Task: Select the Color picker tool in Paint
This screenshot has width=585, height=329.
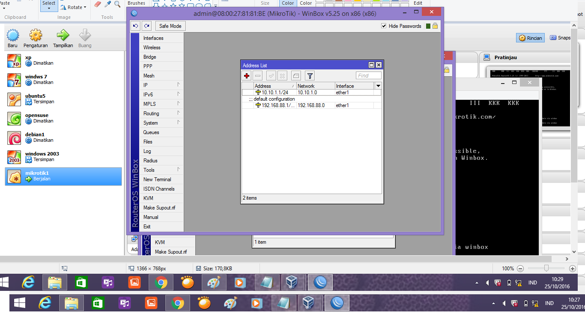Action: tap(107, 4)
